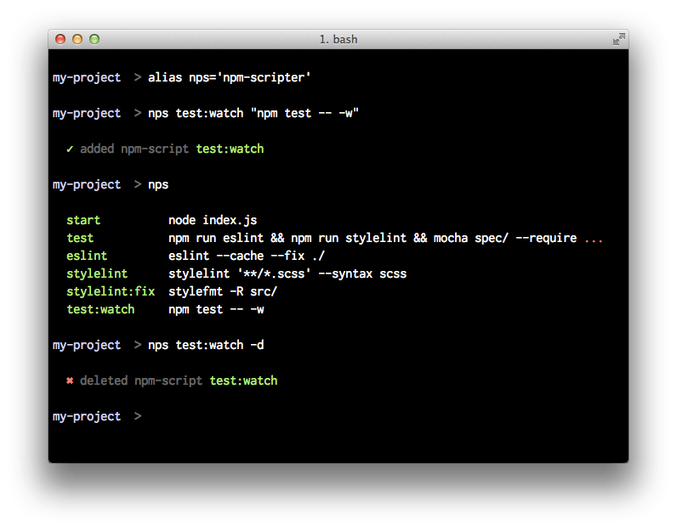Click 'npm test -- -w' in the script list
Screen dimensions: 677x530
216,310
